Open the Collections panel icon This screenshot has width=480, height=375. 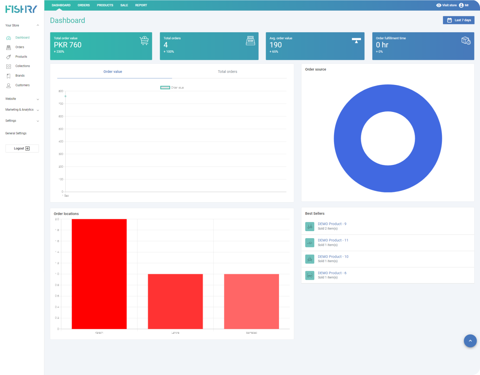tap(8, 66)
